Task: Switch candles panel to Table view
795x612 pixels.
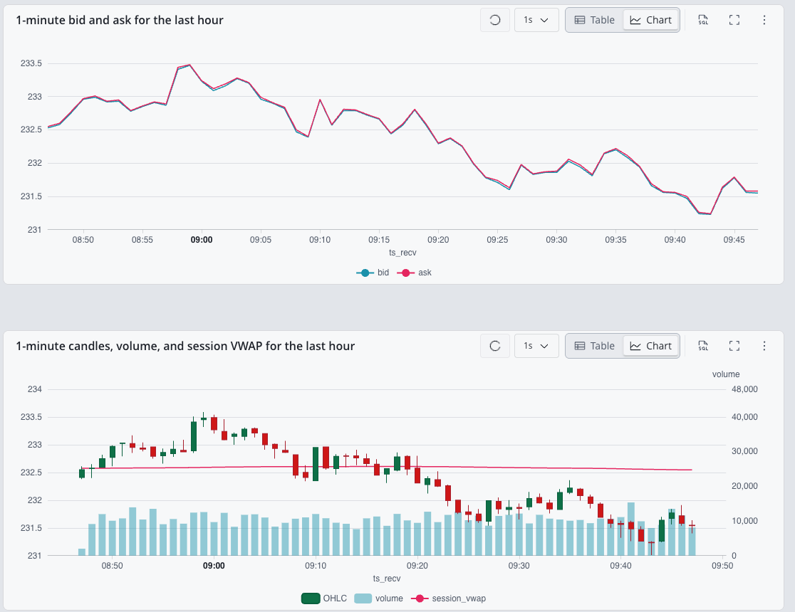Action: [595, 346]
